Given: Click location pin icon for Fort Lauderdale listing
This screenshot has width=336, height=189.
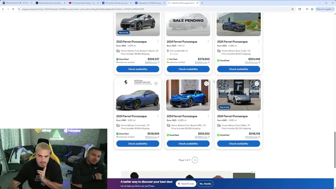Looking at the screenshot, I should tap(168, 51).
